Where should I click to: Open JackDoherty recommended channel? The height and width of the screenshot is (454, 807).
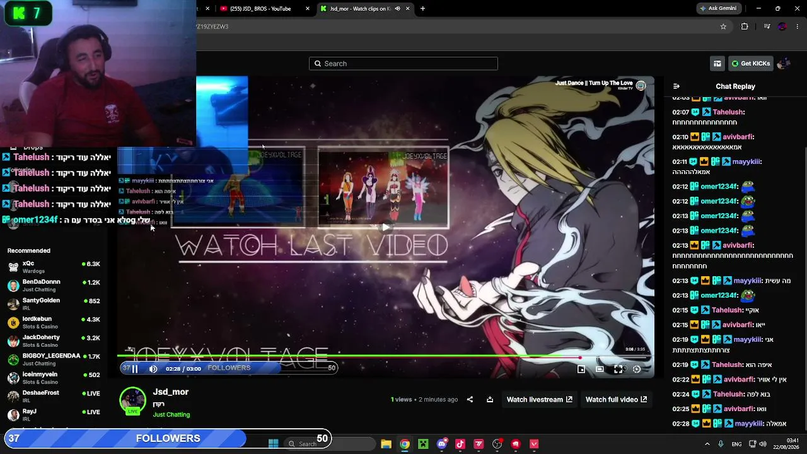click(54, 340)
